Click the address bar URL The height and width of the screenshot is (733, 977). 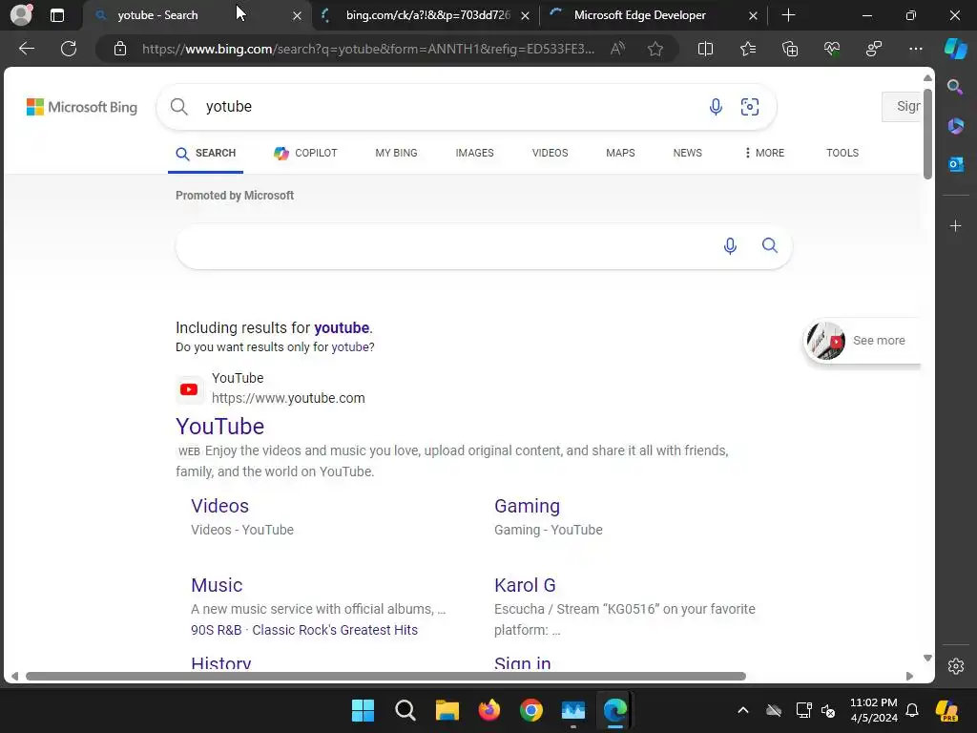(x=367, y=49)
